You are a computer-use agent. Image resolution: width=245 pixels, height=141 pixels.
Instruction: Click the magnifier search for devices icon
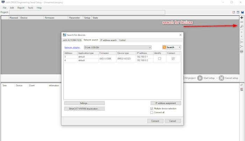coord(241,27)
